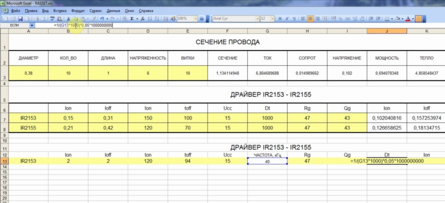
Task: Open Excel Help question mark icon
Action: (202, 19)
